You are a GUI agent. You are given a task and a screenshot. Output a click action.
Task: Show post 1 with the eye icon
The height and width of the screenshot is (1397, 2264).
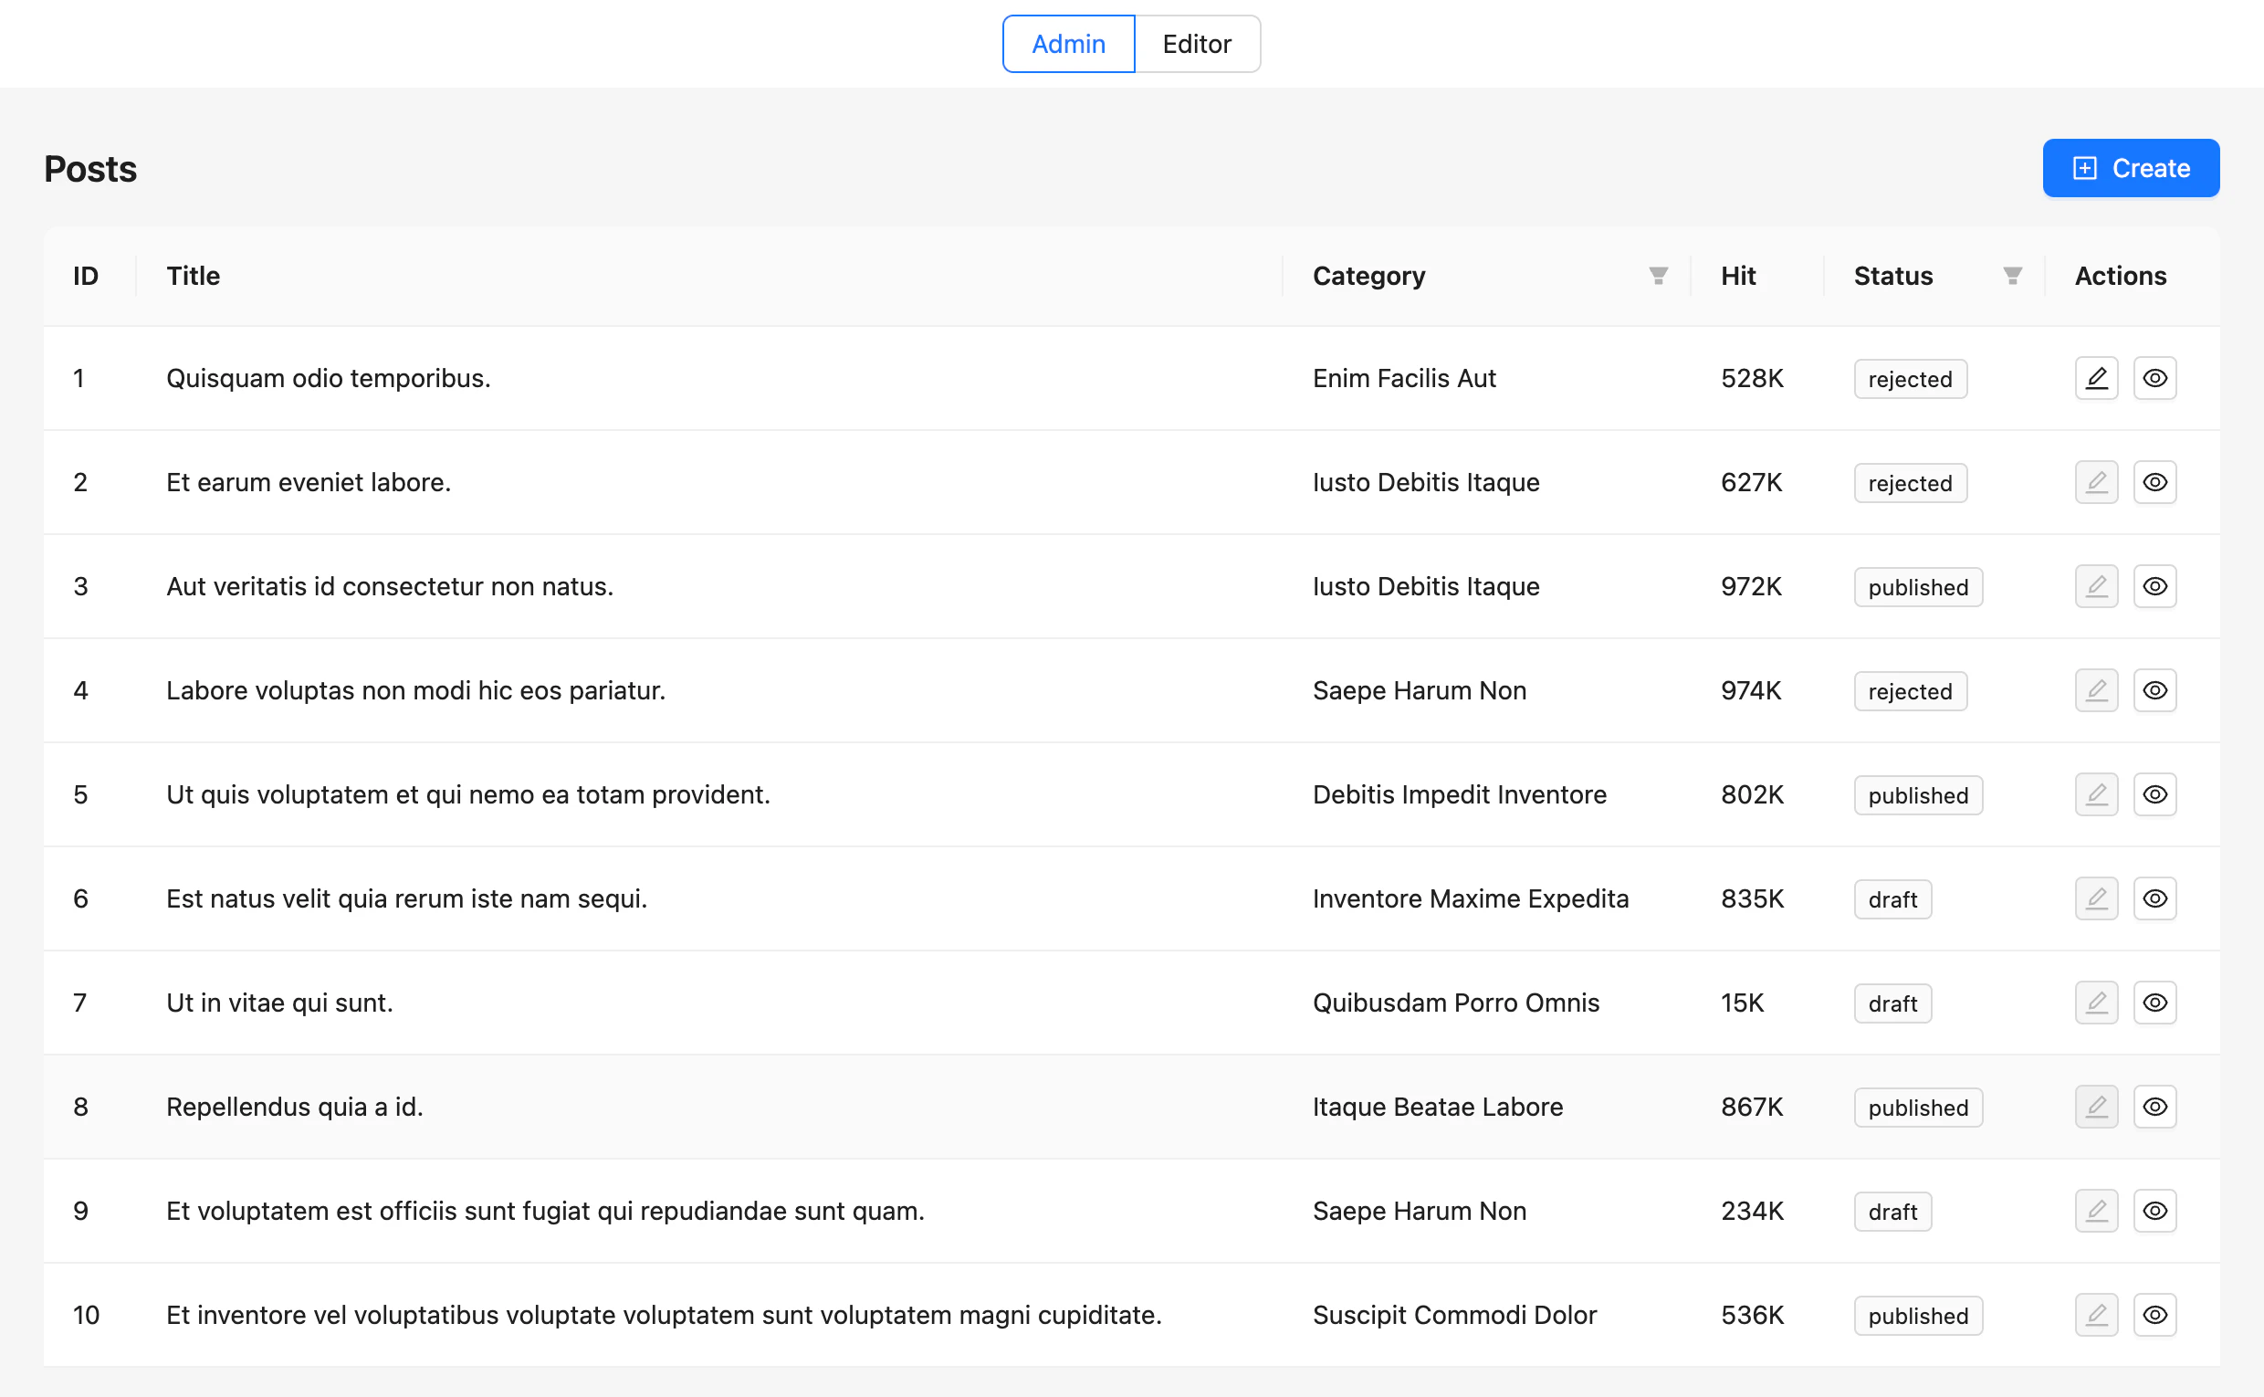click(x=2155, y=378)
